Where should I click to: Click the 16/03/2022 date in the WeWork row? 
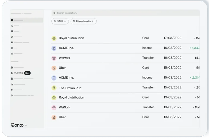click(x=173, y=58)
